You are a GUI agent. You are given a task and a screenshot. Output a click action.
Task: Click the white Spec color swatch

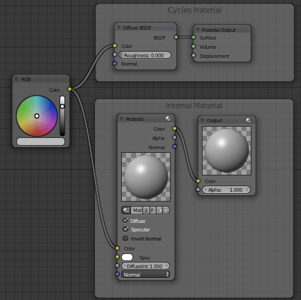[127, 258]
